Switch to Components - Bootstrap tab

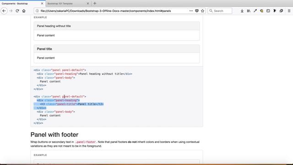22,3
